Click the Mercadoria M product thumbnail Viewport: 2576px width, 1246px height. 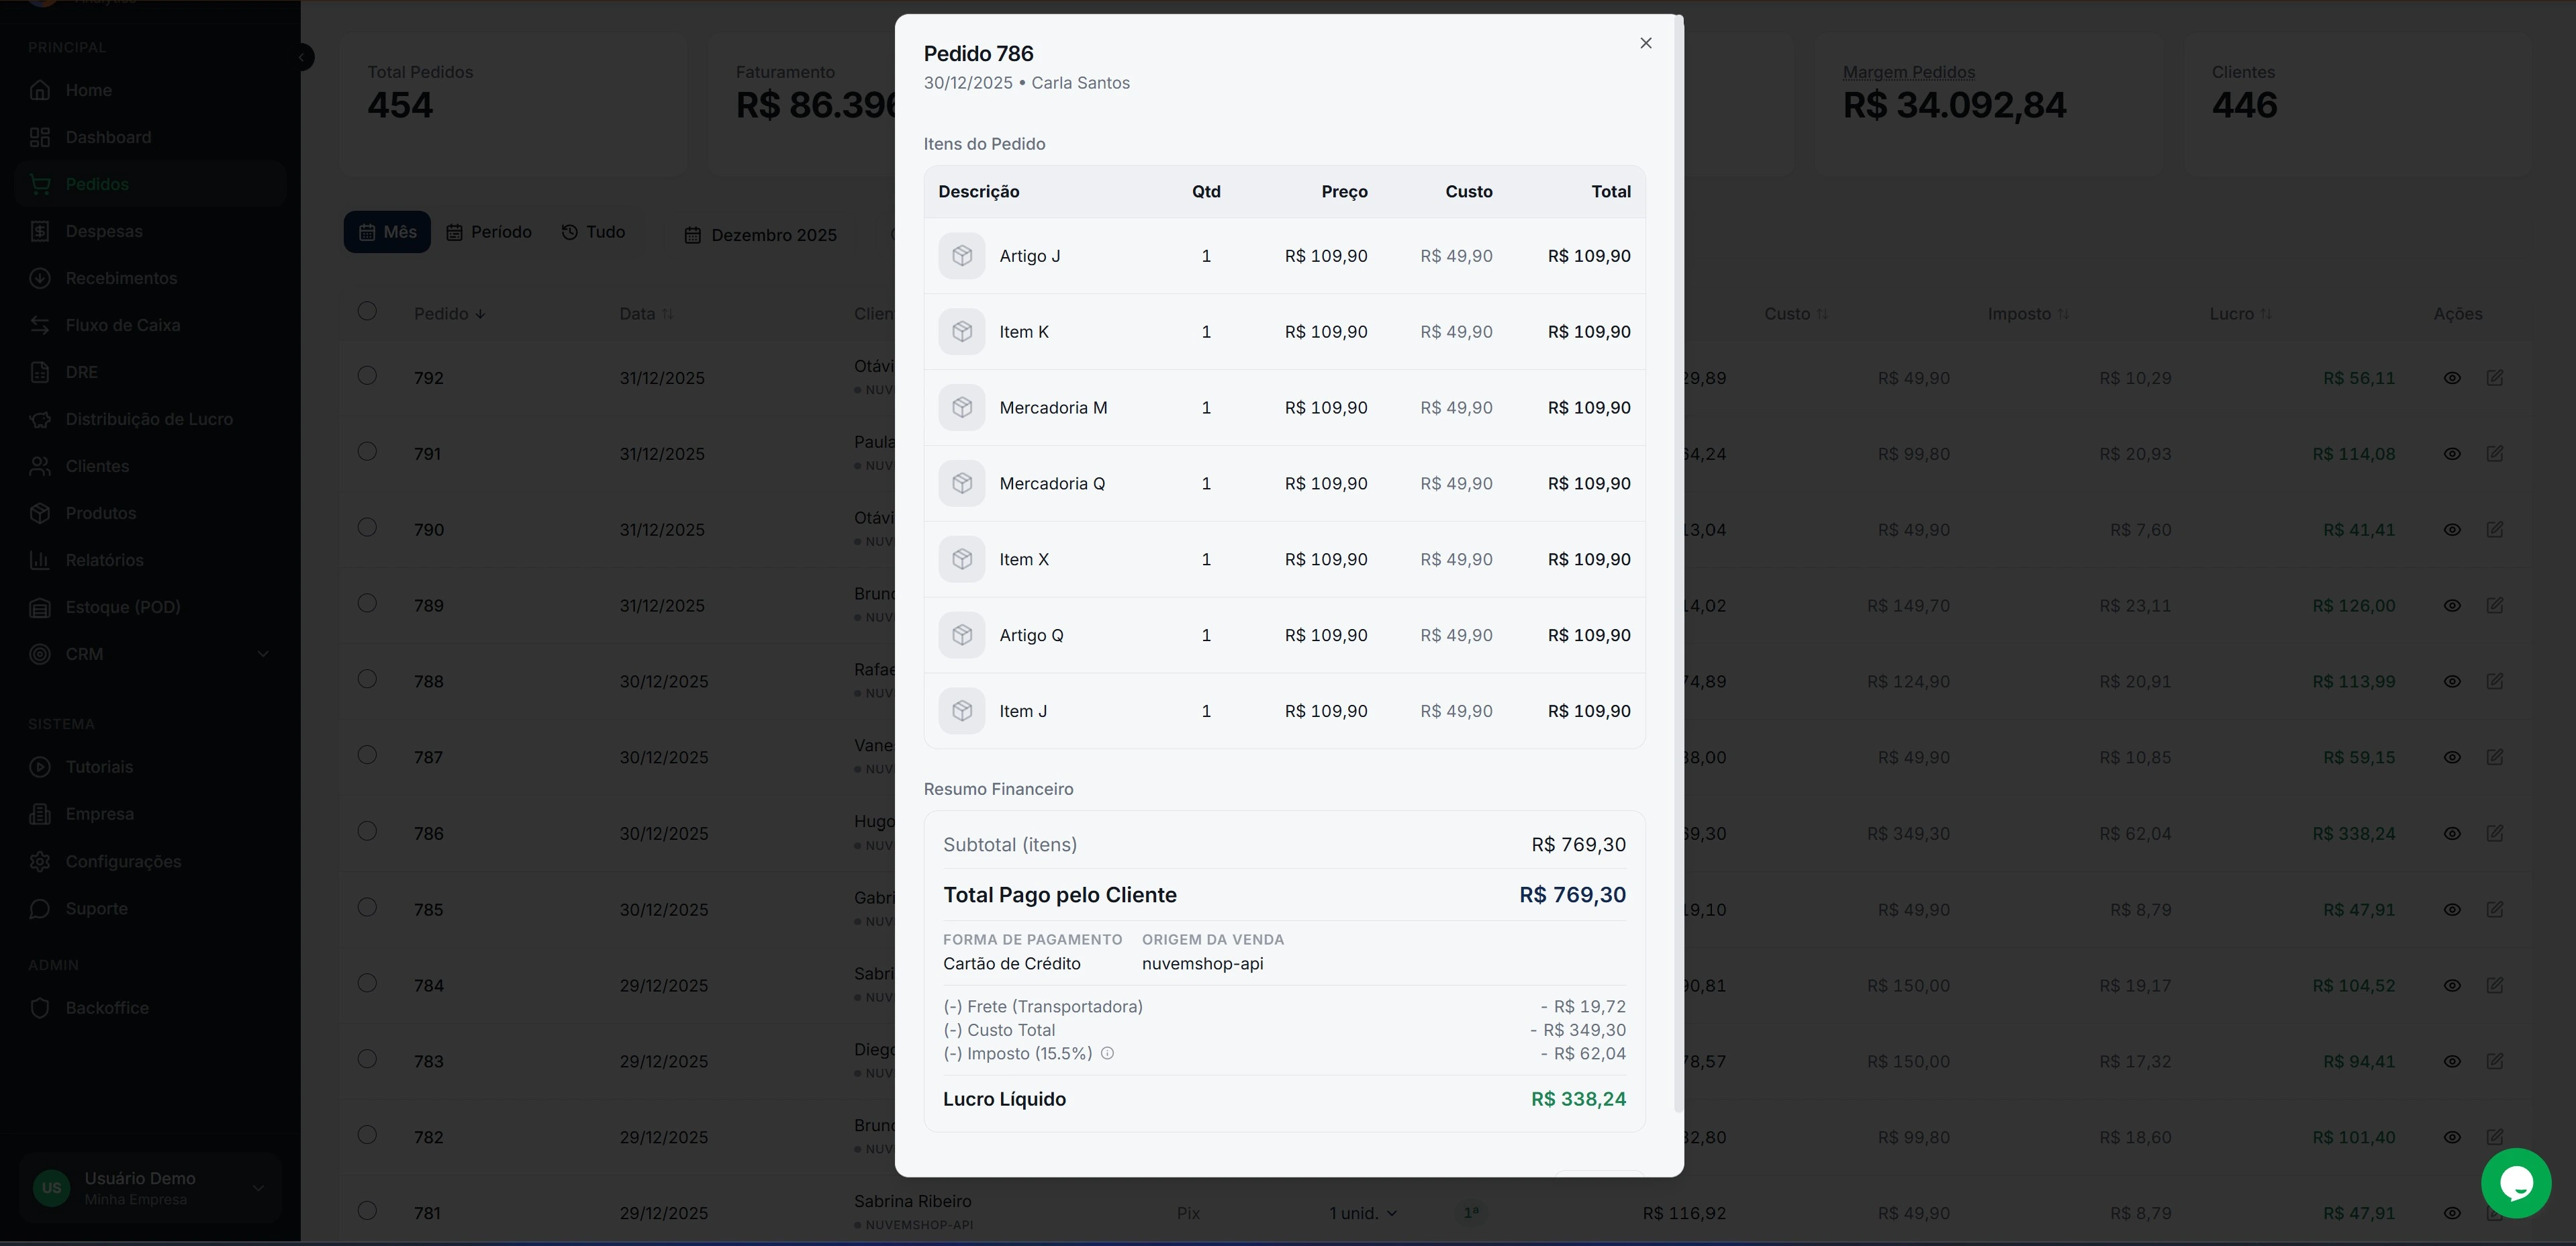[x=962, y=408]
